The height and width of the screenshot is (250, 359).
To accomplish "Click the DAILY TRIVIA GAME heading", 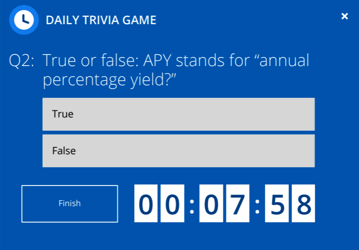I will pos(101,20).
